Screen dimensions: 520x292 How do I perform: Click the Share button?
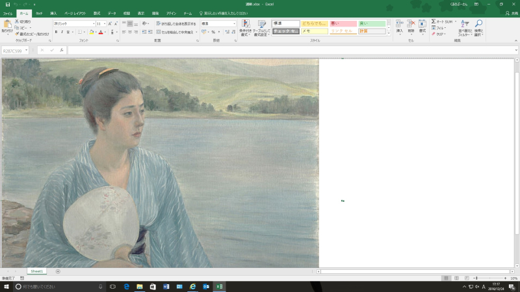[x=512, y=14]
